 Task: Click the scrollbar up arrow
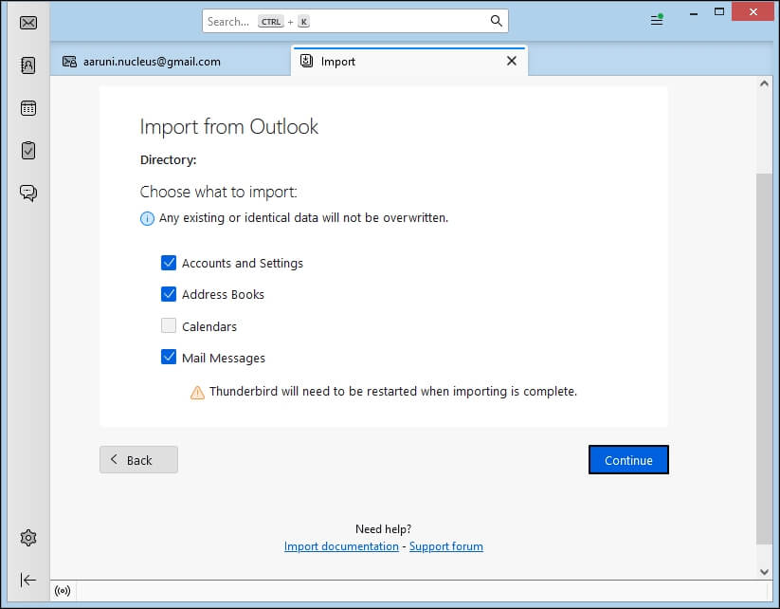764,83
